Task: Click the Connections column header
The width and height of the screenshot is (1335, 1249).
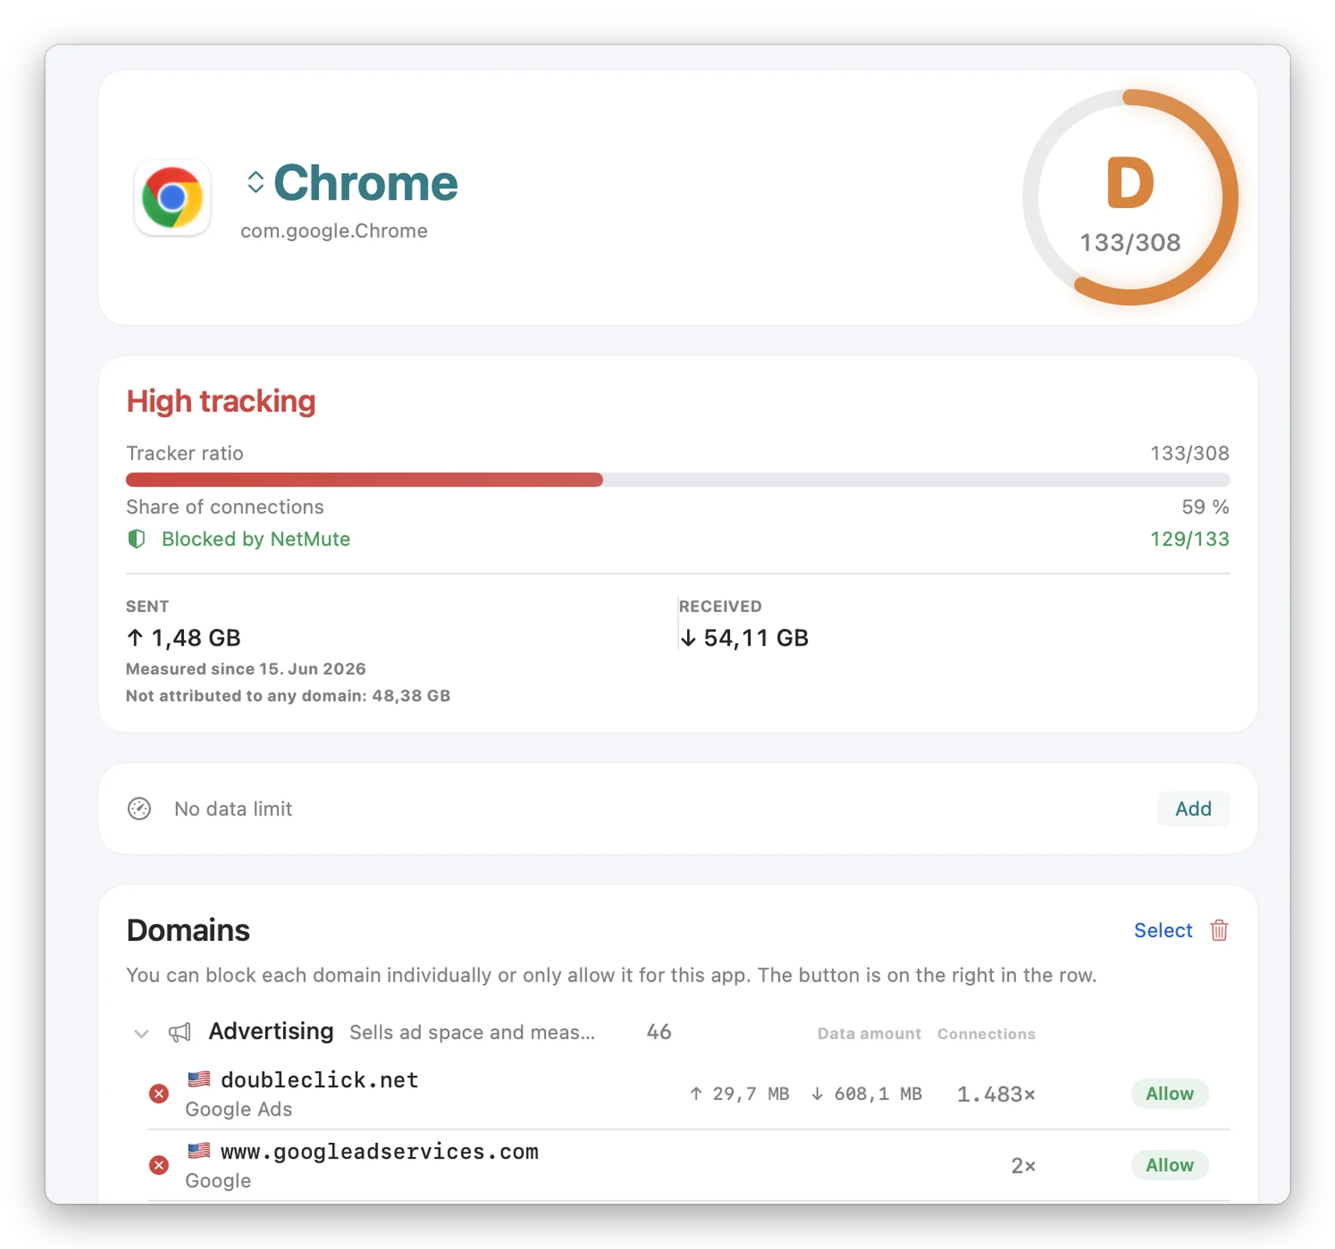Action: coord(986,1034)
